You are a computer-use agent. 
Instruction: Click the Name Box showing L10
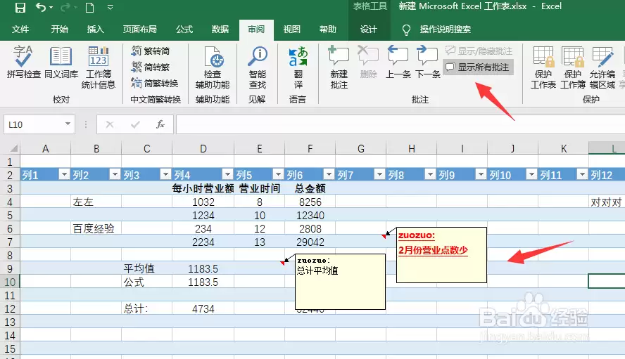[34, 124]
